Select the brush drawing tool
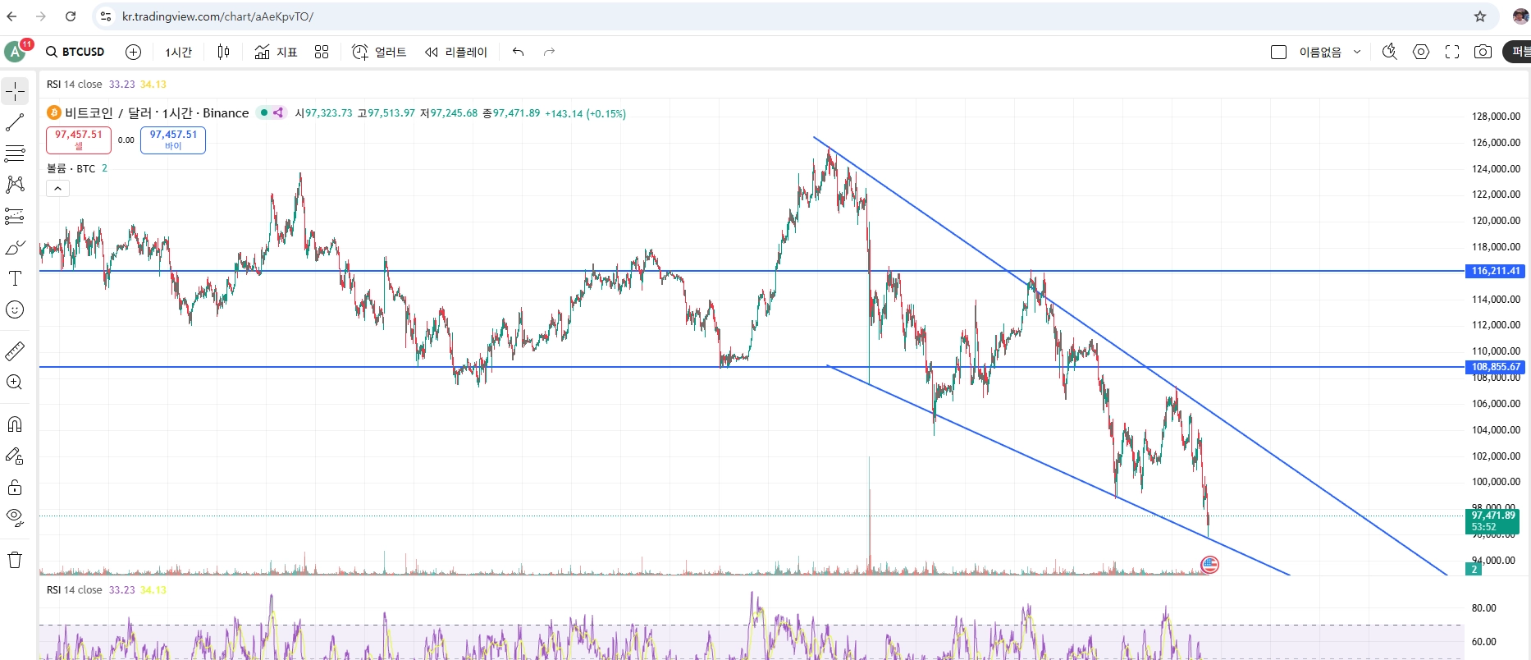Viewport: 1531px width, 660px height. tap(16, 247)
